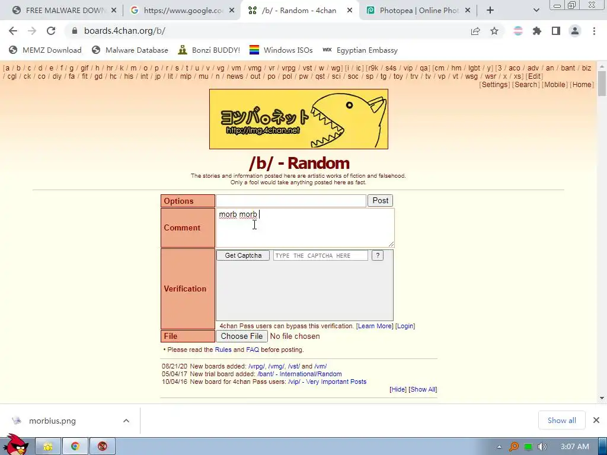607x455 pixels.
Task: Focus the captcha text field
Action: click(321, 255)
